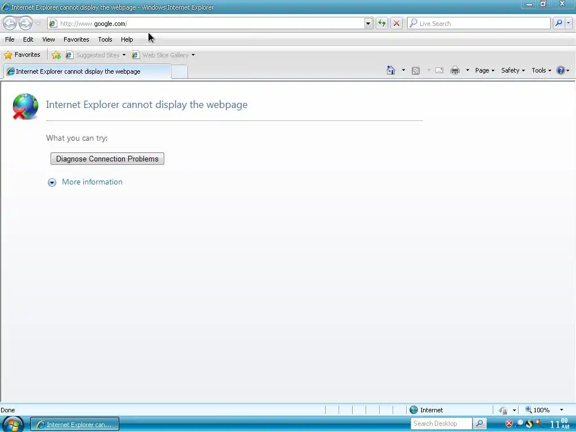
Task: Refresh the page with green arrows icon
Action: point(382,24)
